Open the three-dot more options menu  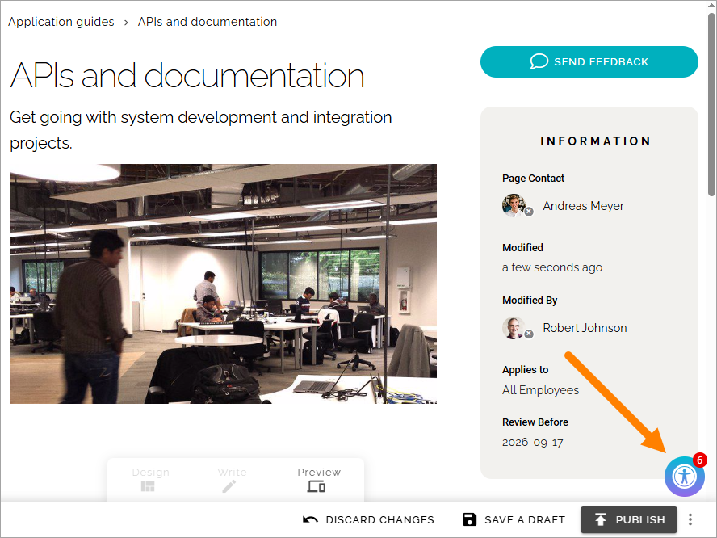[690, 519]
